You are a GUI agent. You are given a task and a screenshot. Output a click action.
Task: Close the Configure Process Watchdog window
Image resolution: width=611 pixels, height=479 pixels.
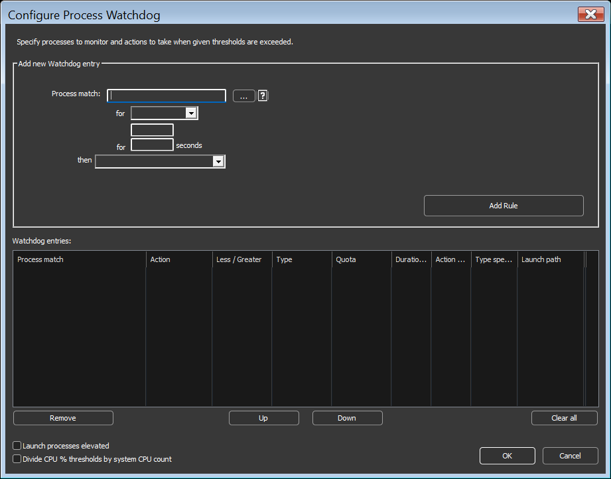coord(590,15)
